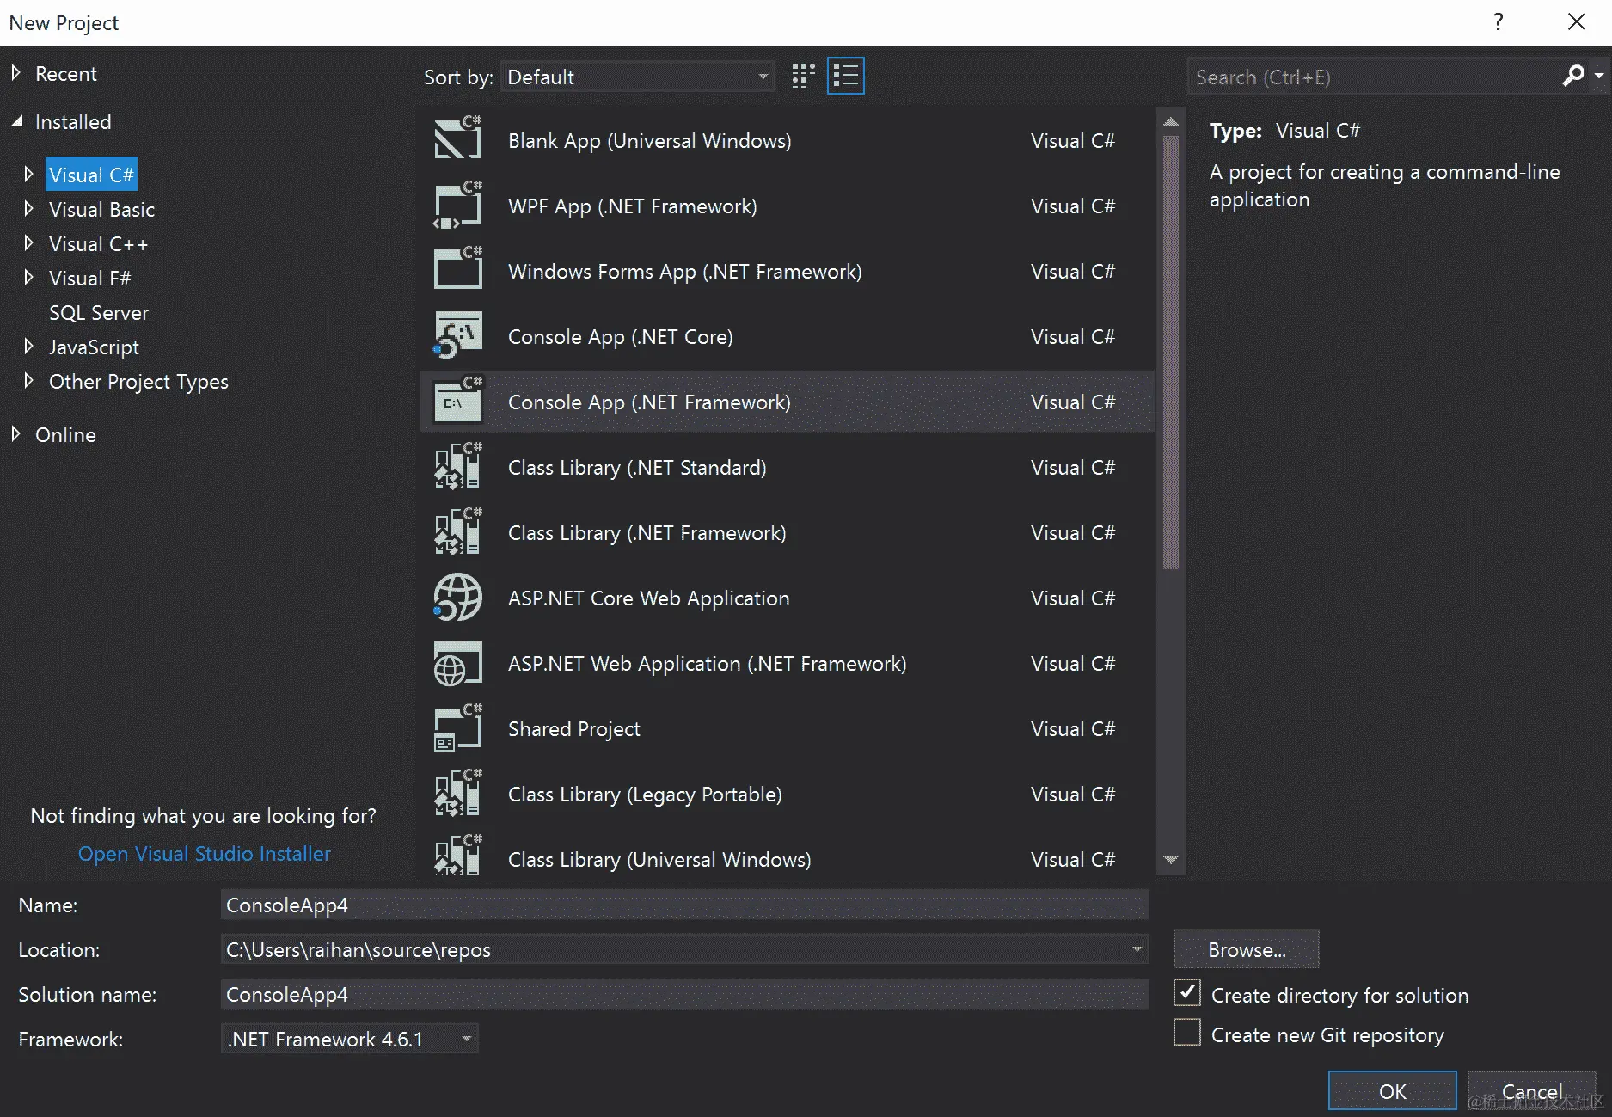
Task: Select SQL Server in the tree
Action: pyautogui.click(x=98, y=312)
